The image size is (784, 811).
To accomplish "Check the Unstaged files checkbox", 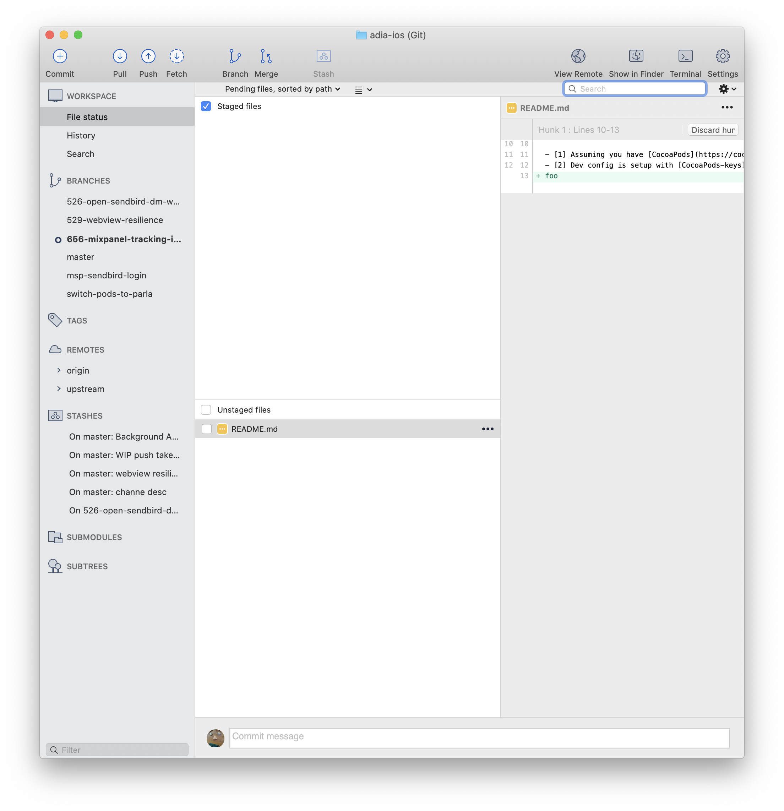I will pyautogui.click(x=206, y=410).
